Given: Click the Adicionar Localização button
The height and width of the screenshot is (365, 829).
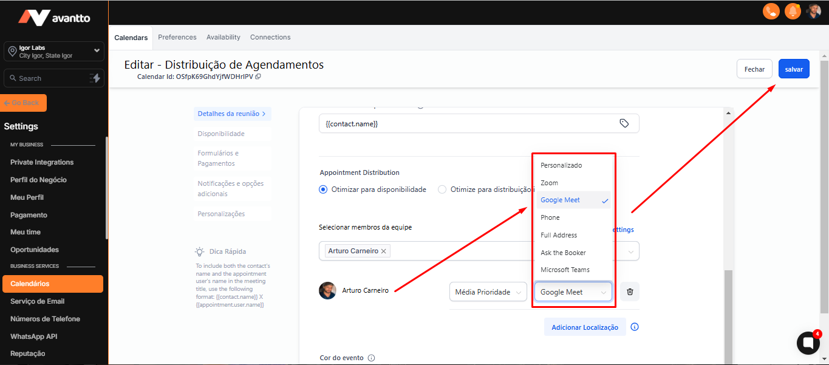Looking at the screenshot, I should click(x=584, y=327).
